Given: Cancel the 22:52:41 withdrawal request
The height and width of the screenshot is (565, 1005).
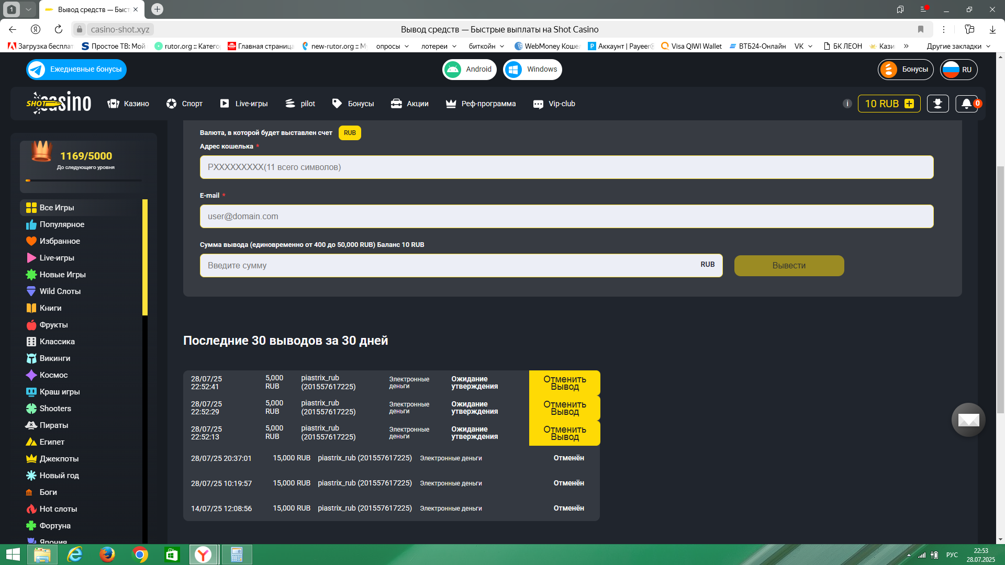Looking at the screenshot, I should 564,383.
